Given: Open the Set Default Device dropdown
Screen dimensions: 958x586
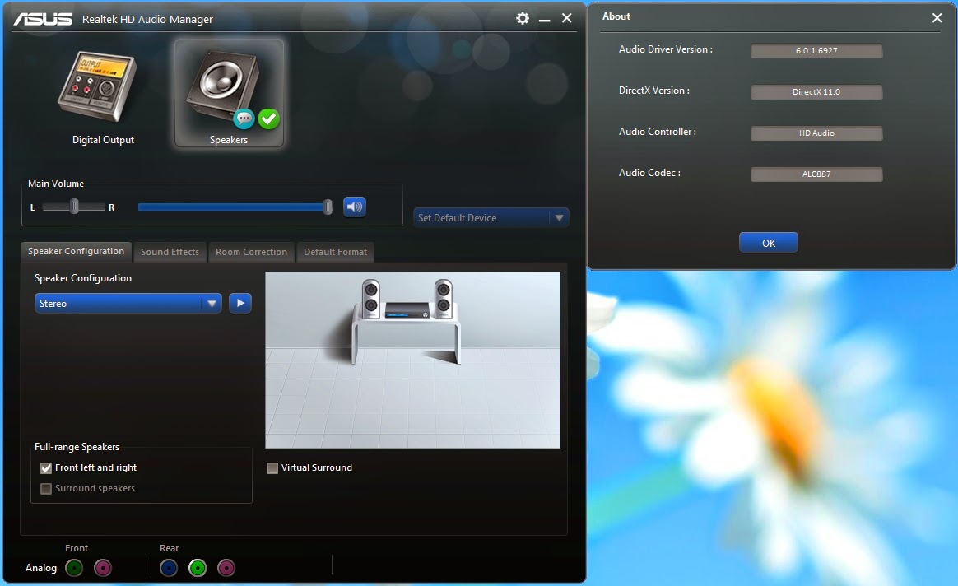Looking at the screenshot, I should pos(491,218).
